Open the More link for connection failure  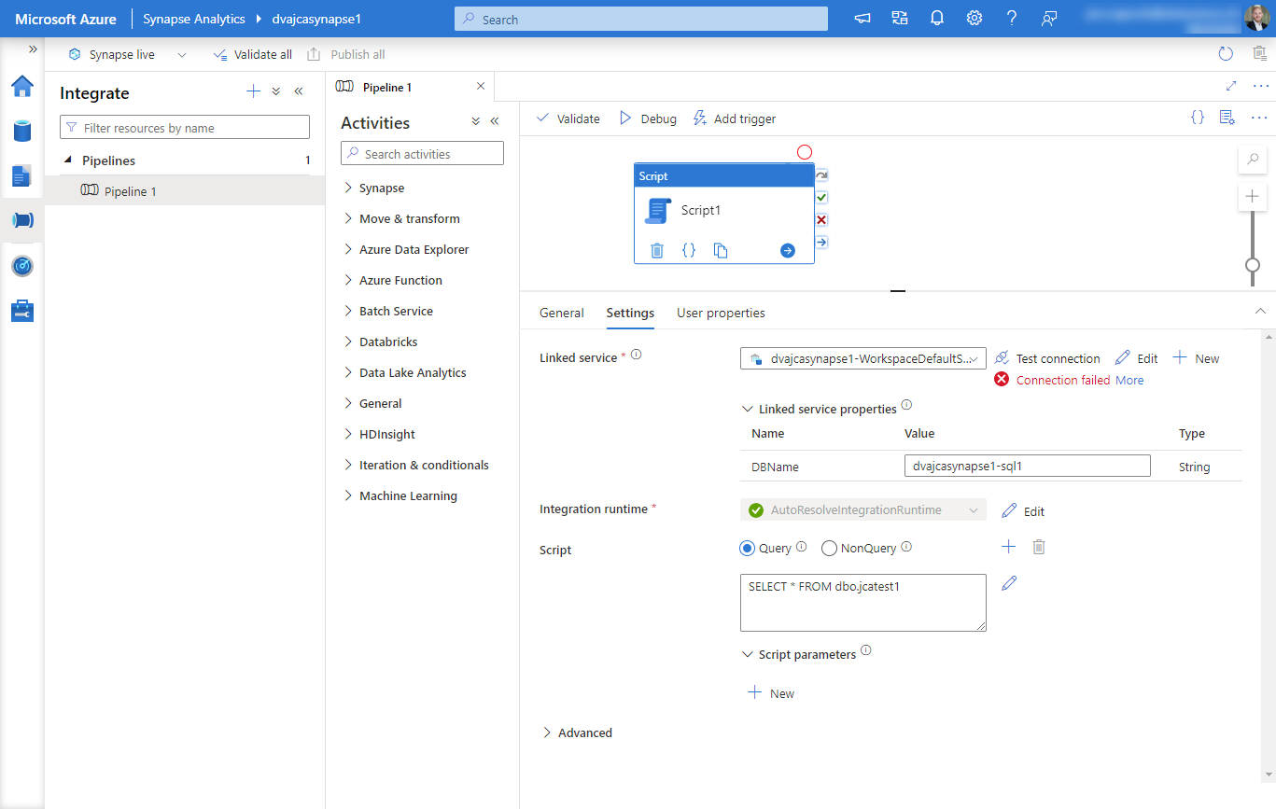(1129, 380)
